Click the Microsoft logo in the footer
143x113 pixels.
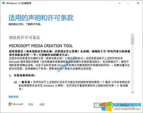tap(16, 104)
